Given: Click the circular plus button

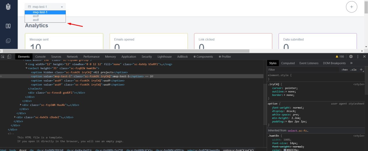Looking at the screenshot, I should point(351,7).
